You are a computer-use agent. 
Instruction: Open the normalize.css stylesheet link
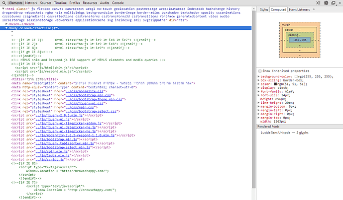[84, 91]
